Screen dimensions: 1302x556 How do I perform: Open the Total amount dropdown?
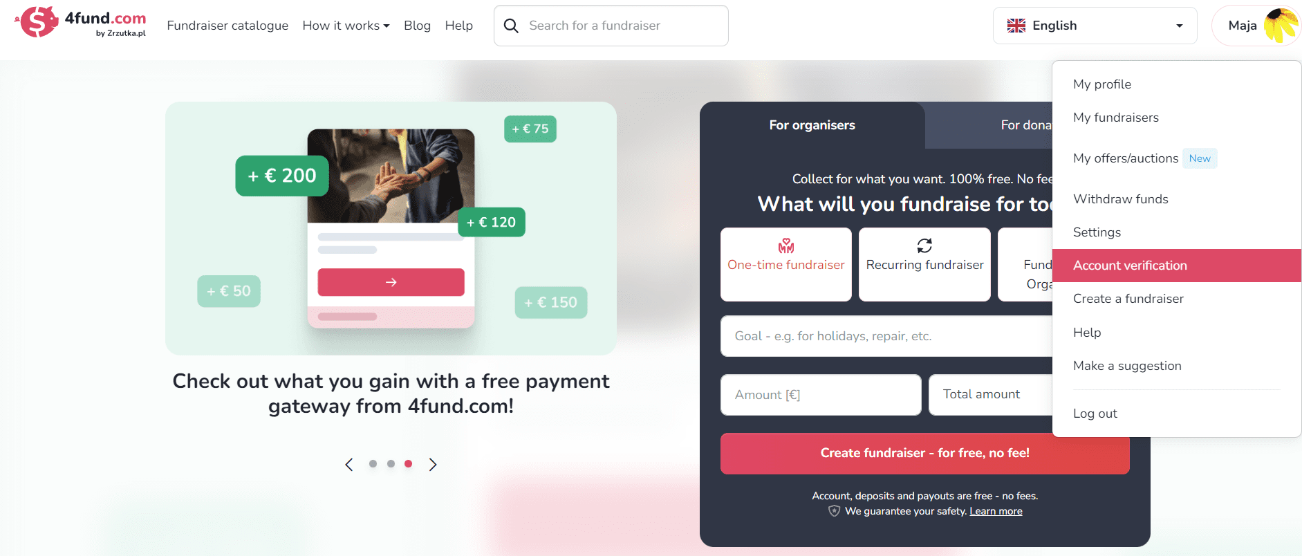point(991,395)
